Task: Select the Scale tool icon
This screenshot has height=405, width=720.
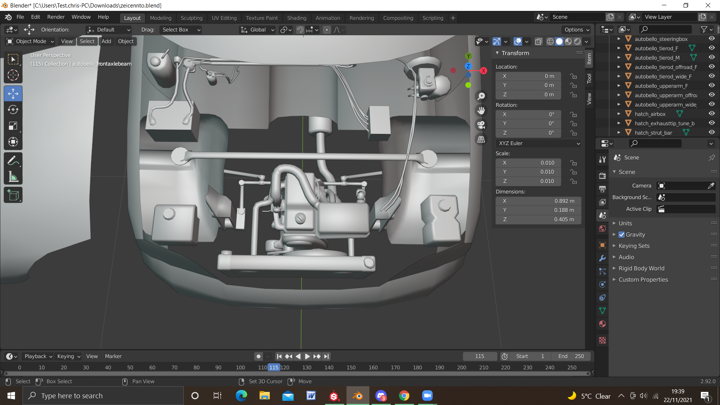Action: tap(13, 126)
